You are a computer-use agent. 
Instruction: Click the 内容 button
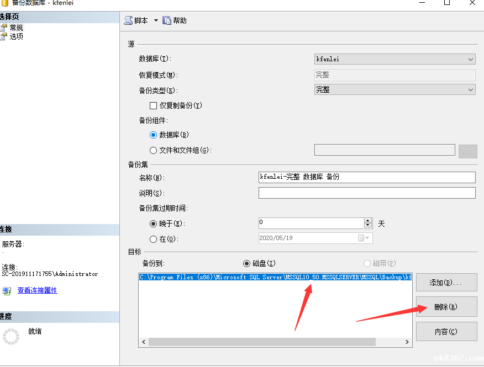coord(446,332)
